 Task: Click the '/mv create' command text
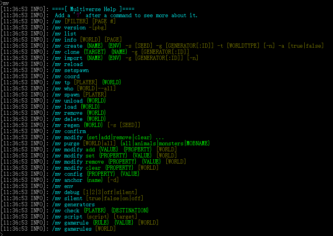coord(67,46)
